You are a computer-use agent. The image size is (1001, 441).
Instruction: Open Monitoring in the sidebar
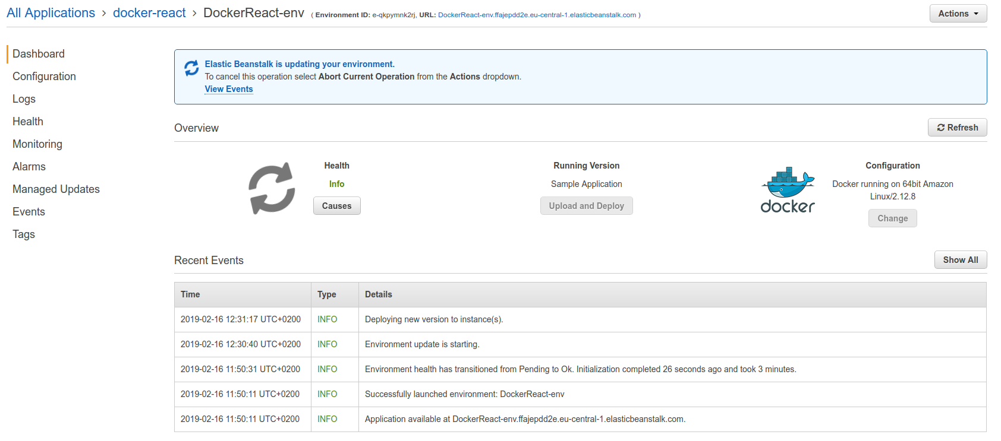(x=37, y=144)
